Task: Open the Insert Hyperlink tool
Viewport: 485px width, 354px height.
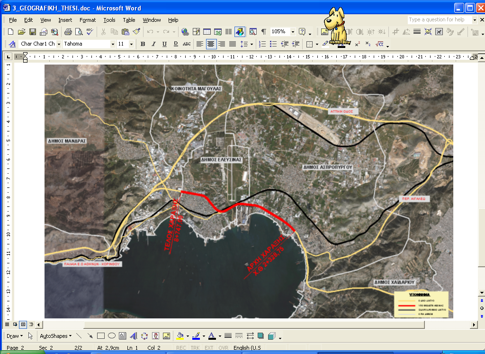Action: (x=185, y=32)
